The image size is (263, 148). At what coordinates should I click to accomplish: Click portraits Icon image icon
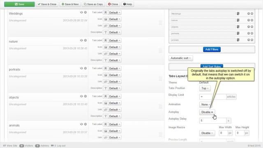tap(106, 75)
